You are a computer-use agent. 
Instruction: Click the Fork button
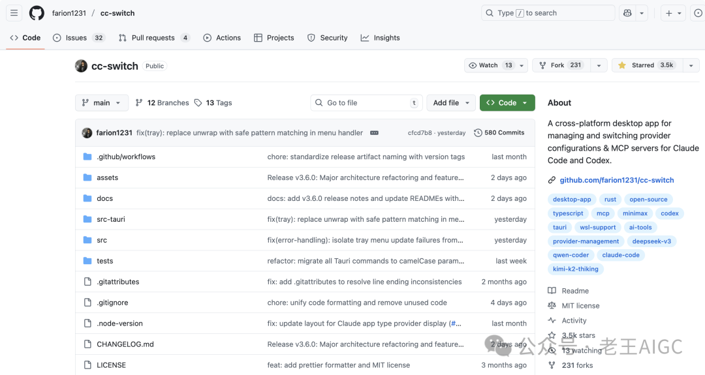pos(561,66)
